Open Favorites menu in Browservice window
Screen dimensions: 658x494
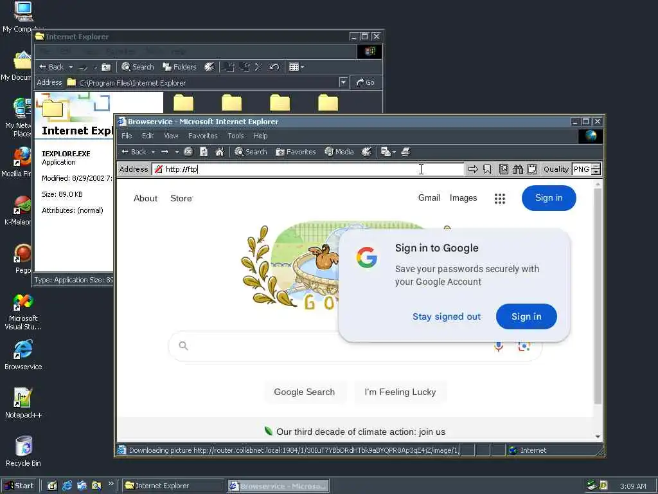202,136
